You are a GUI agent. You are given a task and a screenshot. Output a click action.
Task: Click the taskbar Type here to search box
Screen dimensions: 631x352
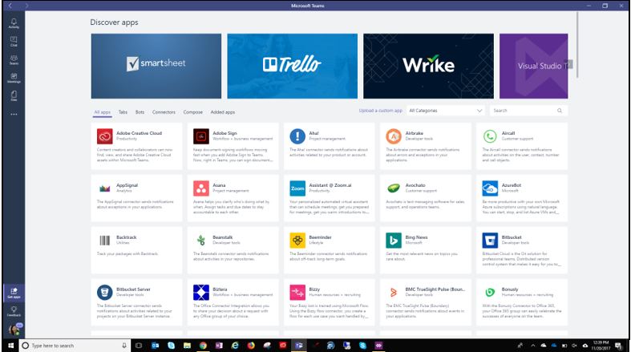point(75,346)
